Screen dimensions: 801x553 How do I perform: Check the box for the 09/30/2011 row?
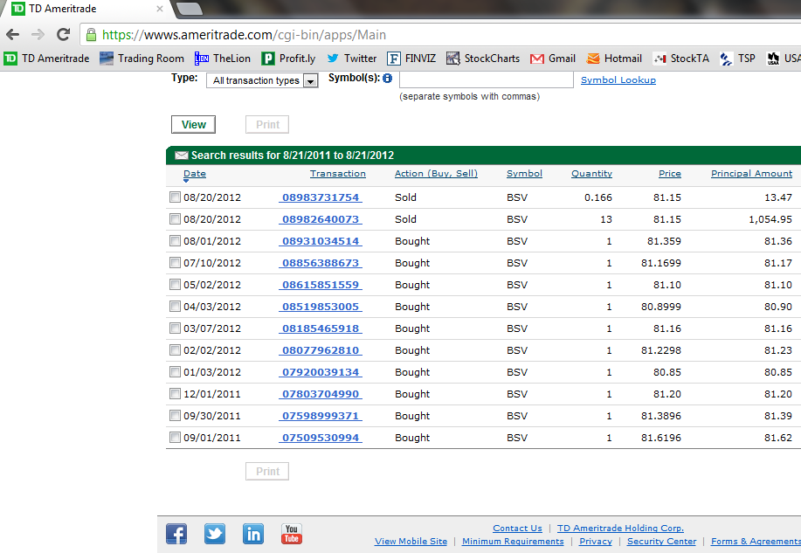coord(175,416)
